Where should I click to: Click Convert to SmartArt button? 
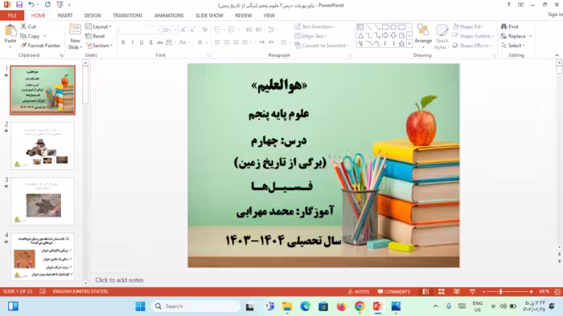tap(321, 46)
